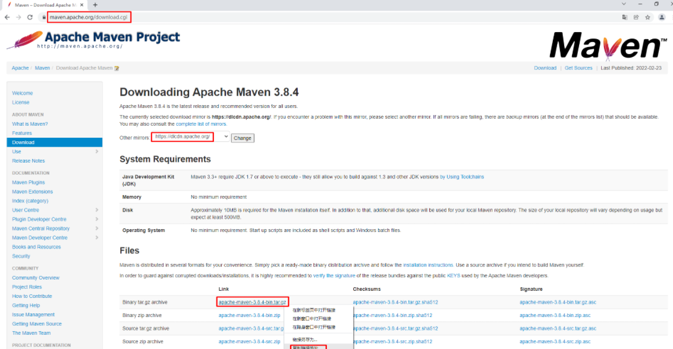
Task: Click apache-maven-3.8.4-bin.tar.gz download link
Action: [x=252, y=302]
